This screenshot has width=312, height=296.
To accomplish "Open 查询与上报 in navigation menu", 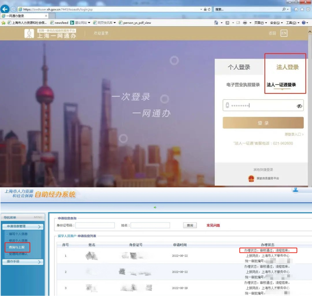I will point(16,247).
